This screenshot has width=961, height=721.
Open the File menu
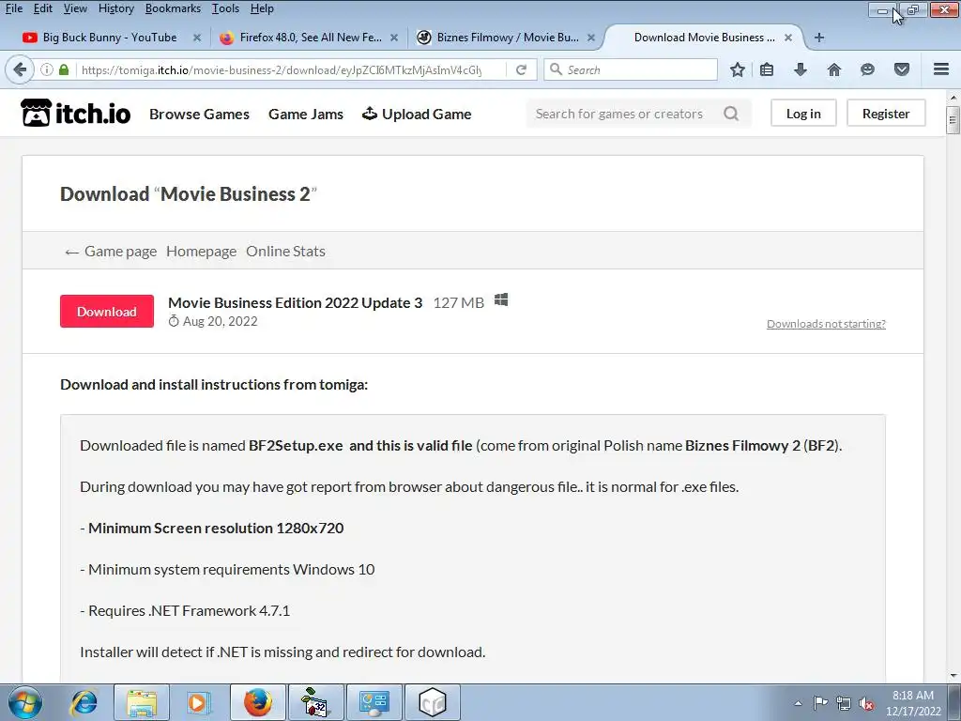[x=13, y=8]
